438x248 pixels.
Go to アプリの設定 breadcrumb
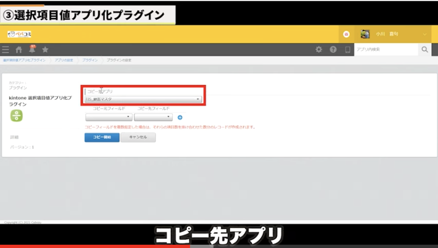[64, 59]
